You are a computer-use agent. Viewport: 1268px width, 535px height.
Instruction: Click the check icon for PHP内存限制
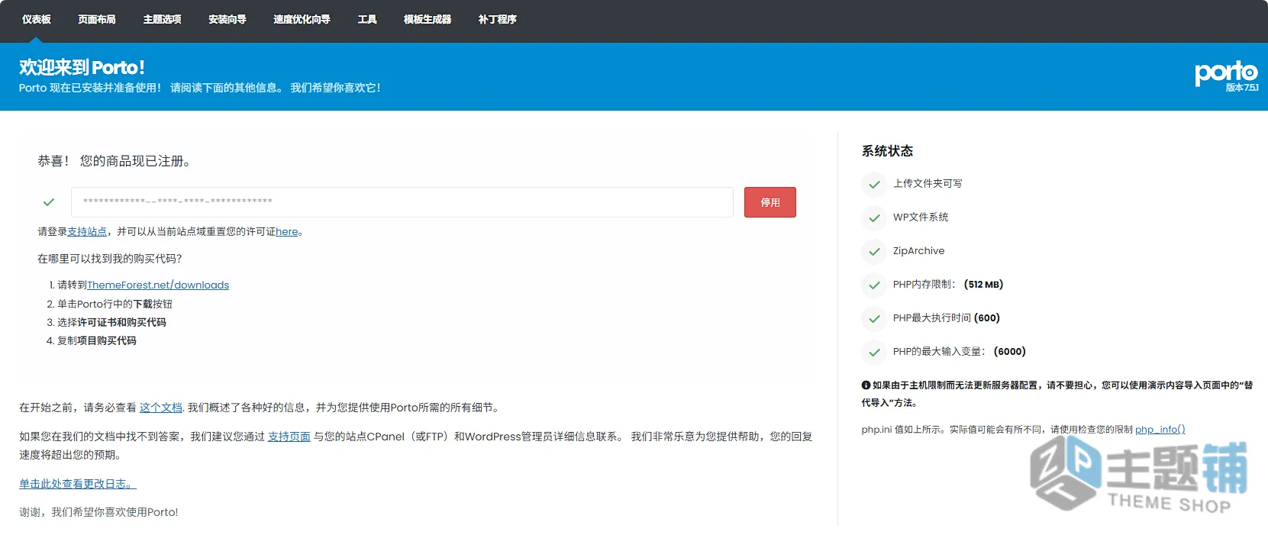point(874,285)
